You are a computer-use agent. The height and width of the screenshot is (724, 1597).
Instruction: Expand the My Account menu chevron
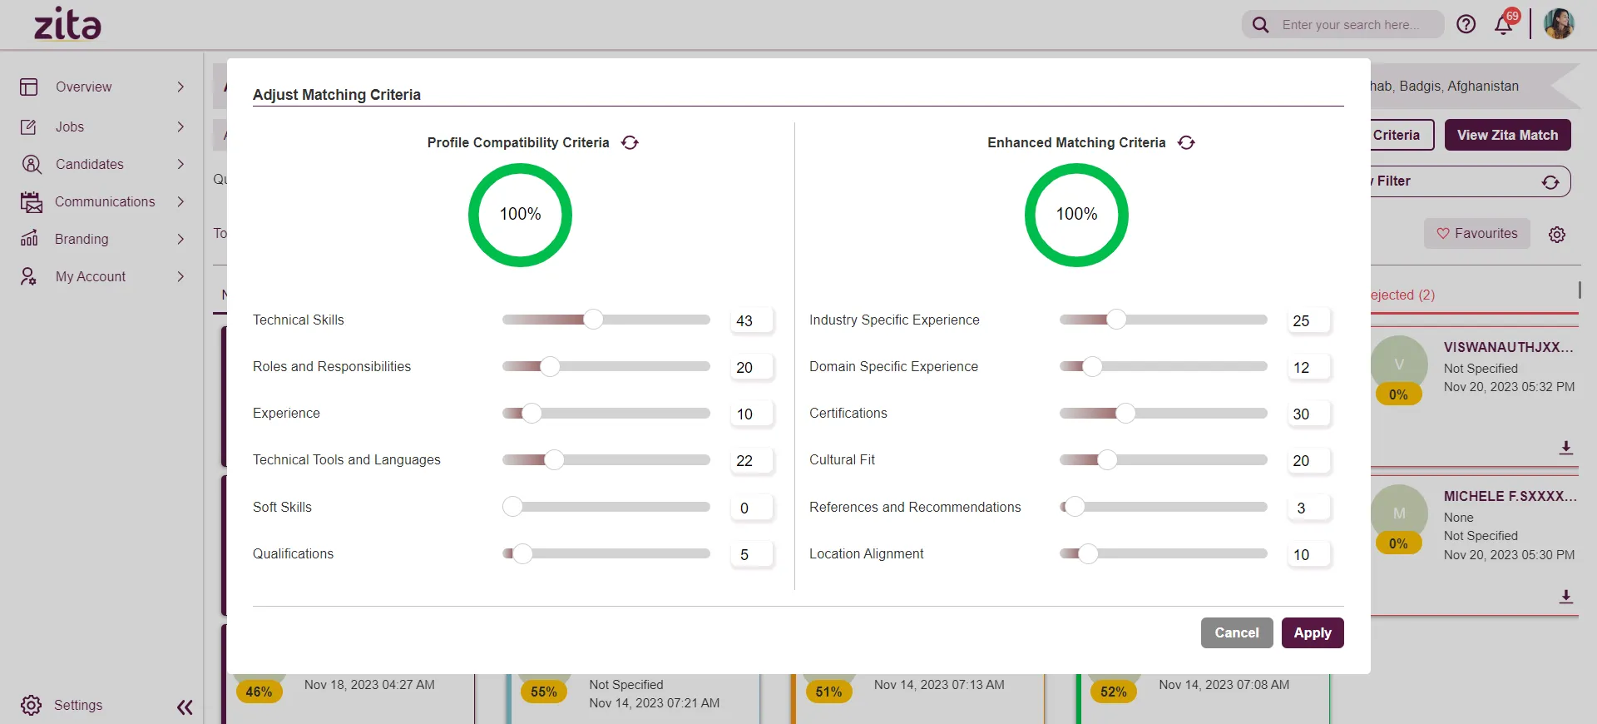[x=180, y=276]
